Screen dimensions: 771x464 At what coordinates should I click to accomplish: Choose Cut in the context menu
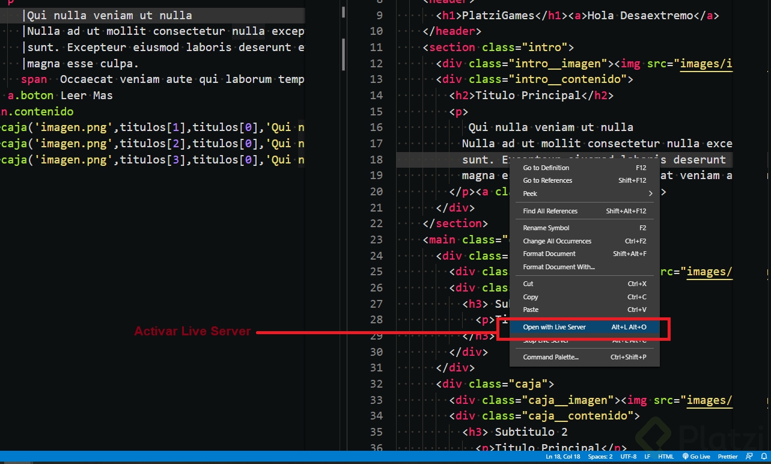(x=585, y=284)
